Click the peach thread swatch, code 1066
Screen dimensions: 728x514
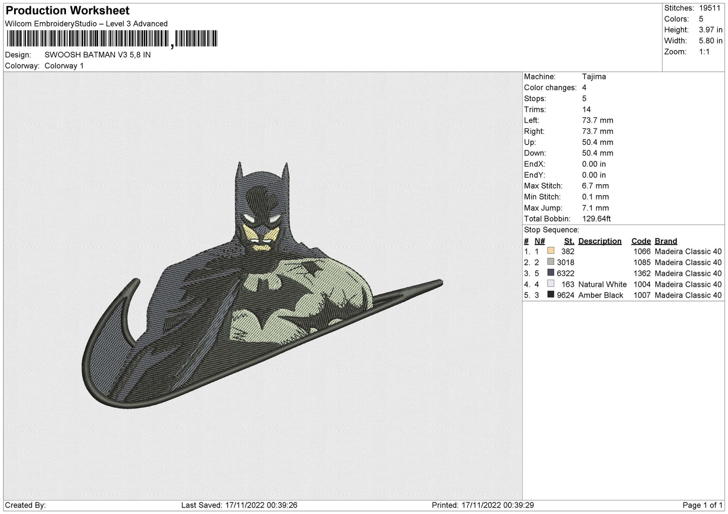[551, 251]
